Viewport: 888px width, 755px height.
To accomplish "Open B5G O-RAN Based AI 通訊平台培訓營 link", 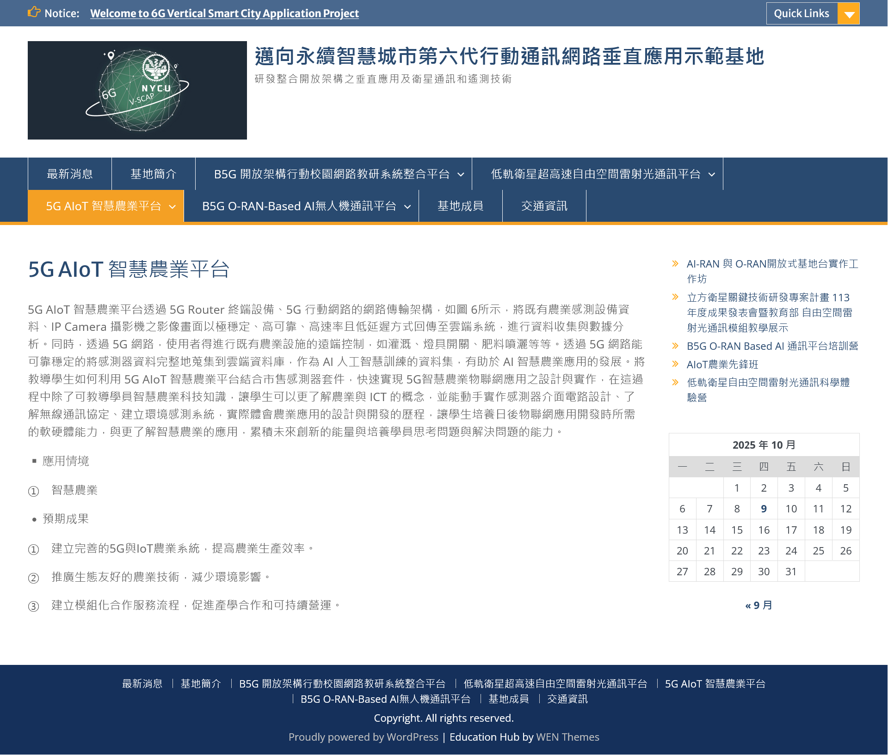I will 772,346.
